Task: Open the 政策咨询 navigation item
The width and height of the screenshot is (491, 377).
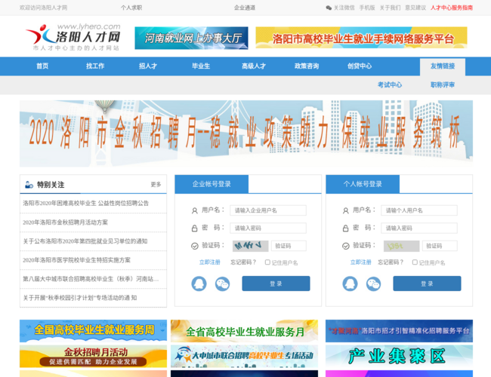Action: point(307,66)
